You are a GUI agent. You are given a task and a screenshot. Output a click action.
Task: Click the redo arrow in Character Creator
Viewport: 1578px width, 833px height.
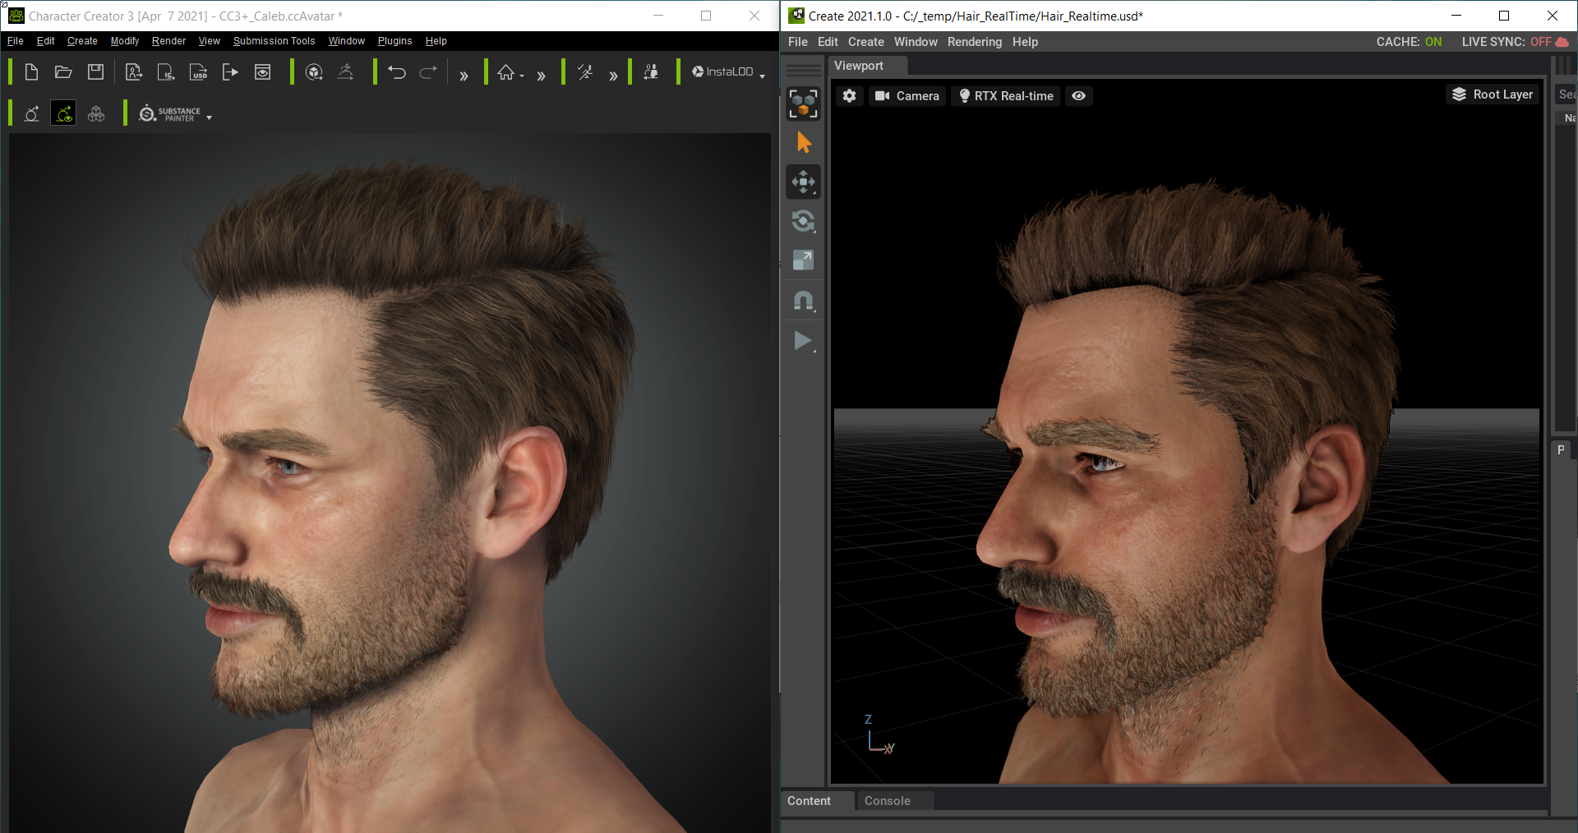pyautogui.click(x=428, y=72)
